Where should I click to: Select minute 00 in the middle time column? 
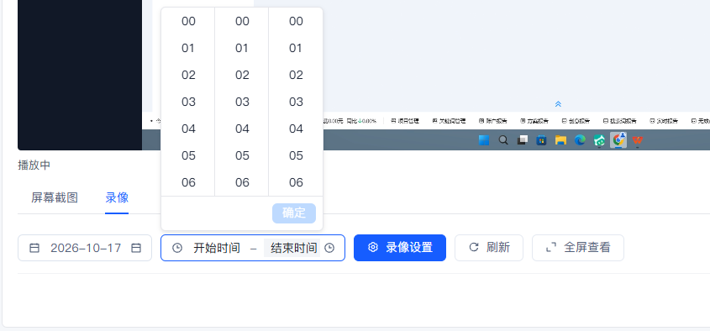242,21
